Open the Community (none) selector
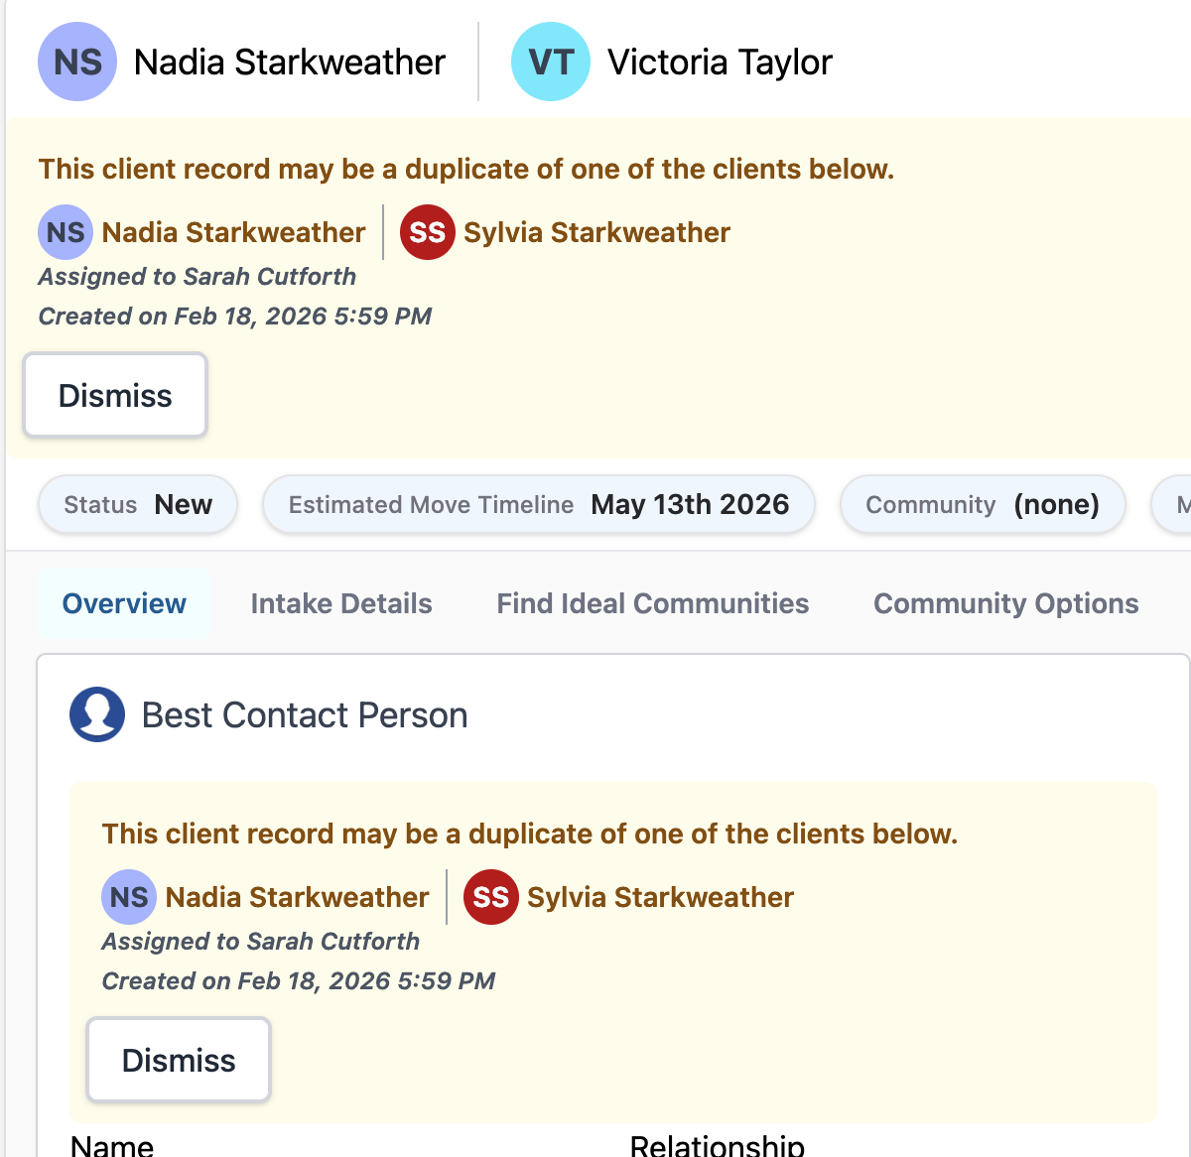Viewport: 1191px width, 1157px height. 983,504
